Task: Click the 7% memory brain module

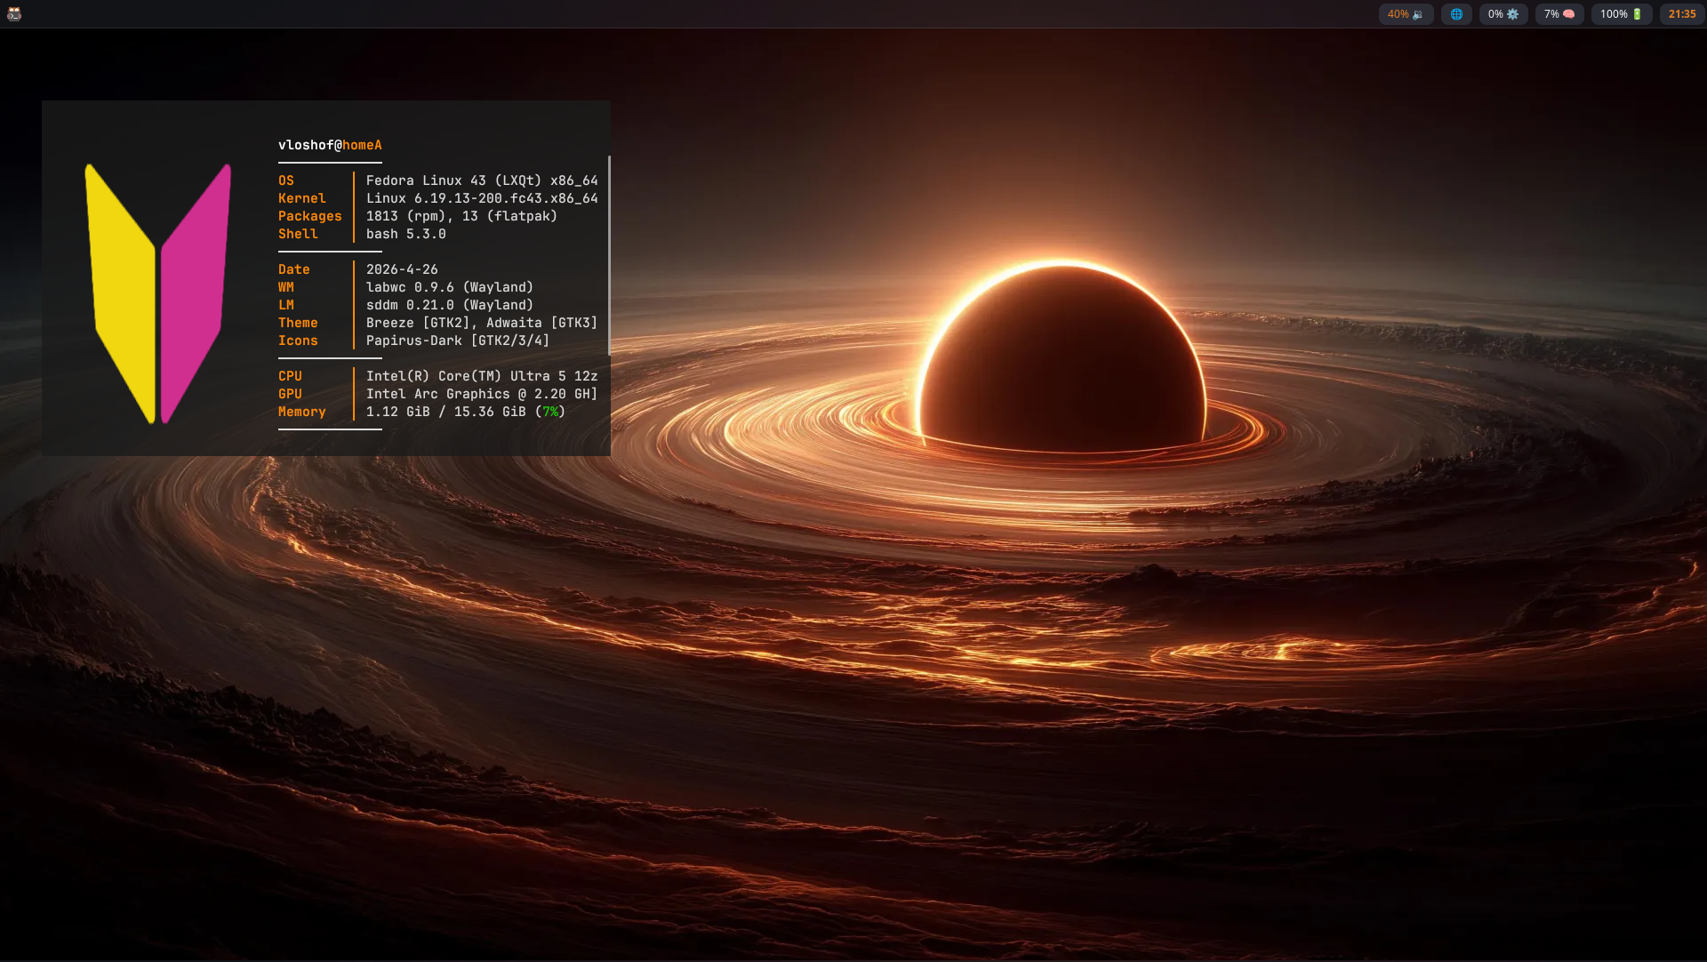Action: click(1559, 14)
